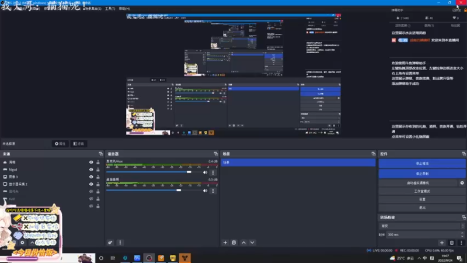Remove the current scene transition
This screenshot has width=467, height=263.
452,243
